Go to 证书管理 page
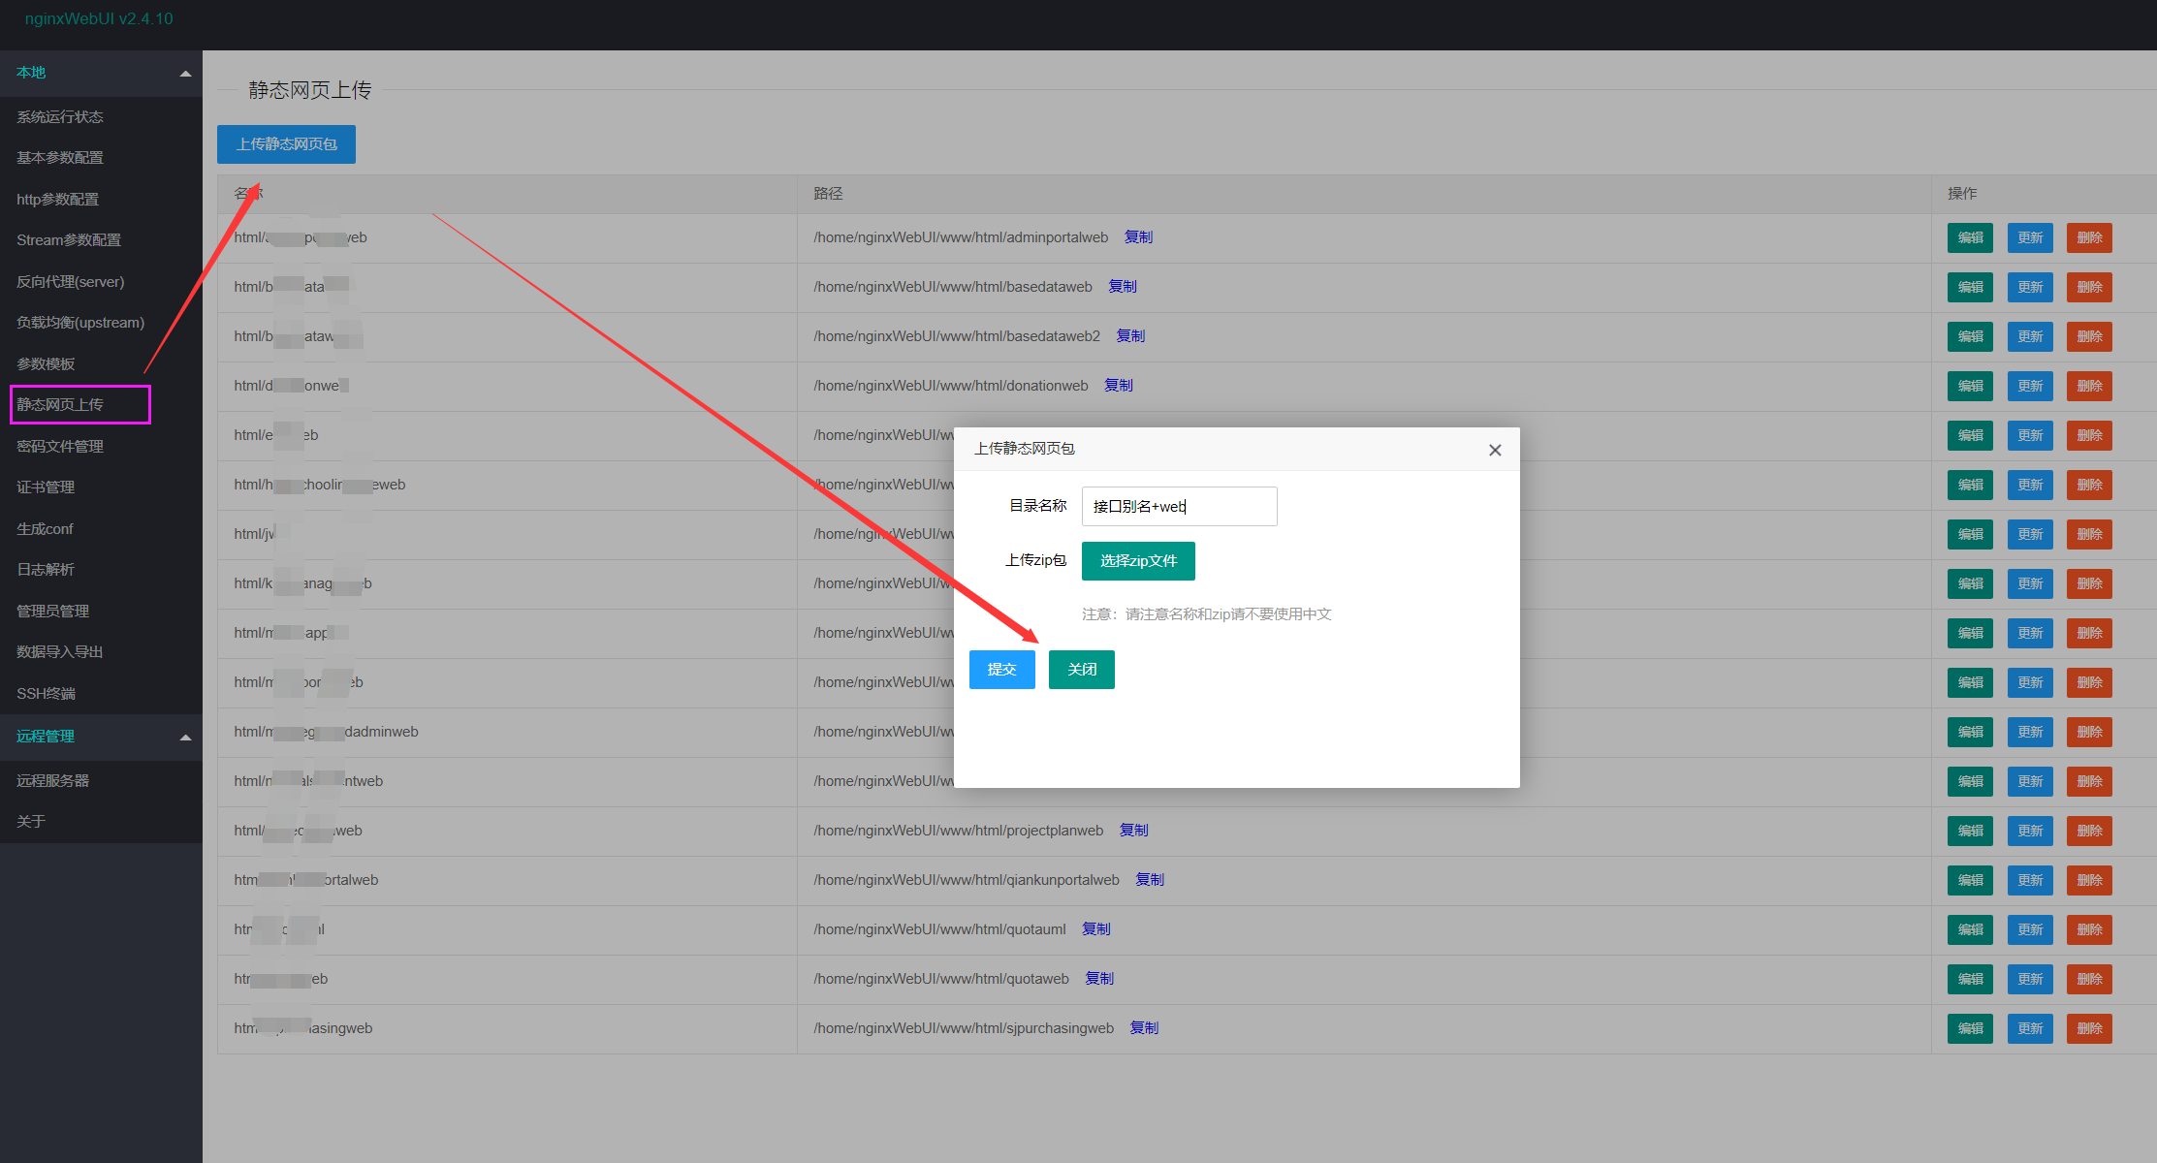Viewport: 2157px width, 1163px height. 46,487
